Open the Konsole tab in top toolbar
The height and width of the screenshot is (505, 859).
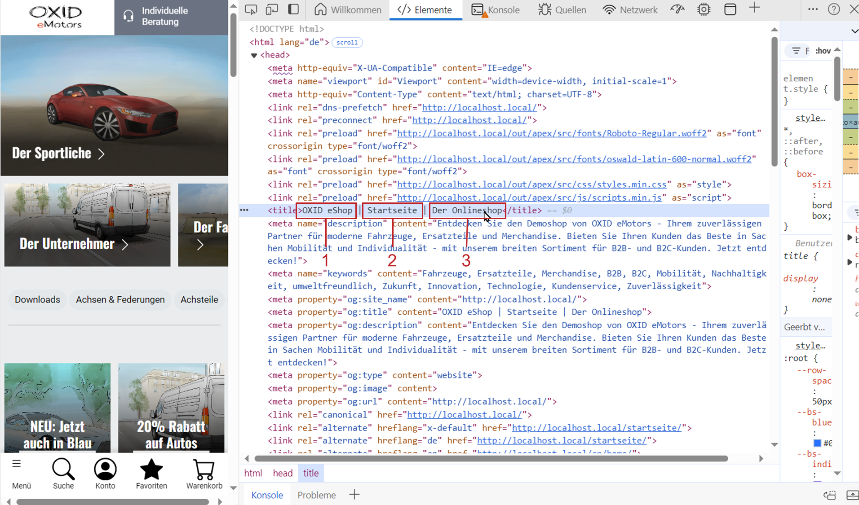click(x=496, y=9)
